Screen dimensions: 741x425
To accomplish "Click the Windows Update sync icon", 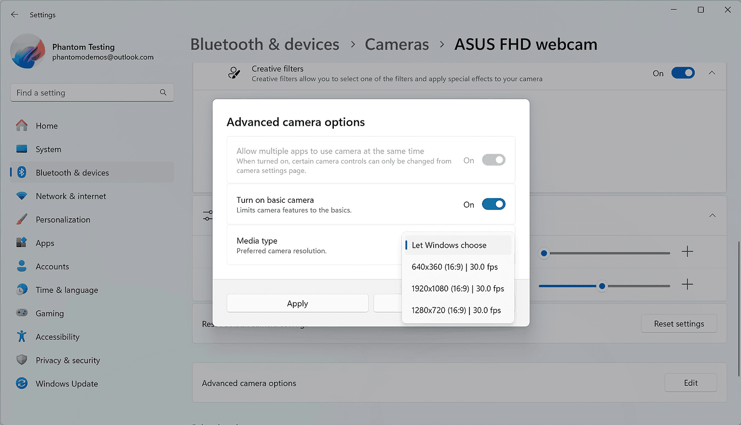I will [22, 383].
